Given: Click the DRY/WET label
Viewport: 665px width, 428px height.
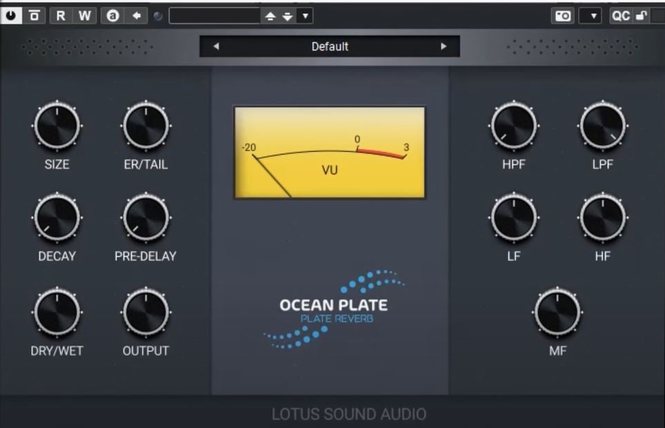Looking at the screenshot, I should pos(57,351).
